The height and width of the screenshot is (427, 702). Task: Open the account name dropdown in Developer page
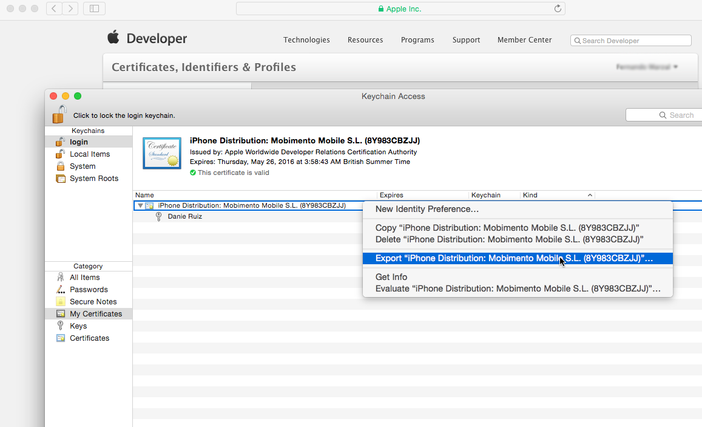647,67
